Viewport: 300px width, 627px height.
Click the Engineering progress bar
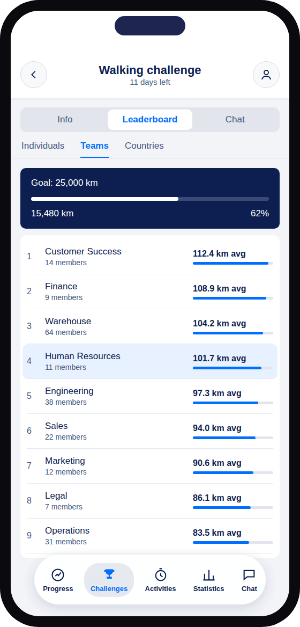(233, 403)
